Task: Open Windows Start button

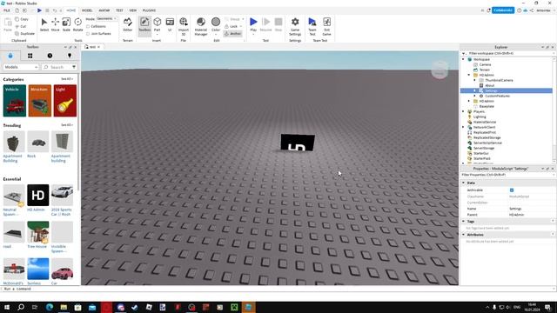Action: tap(7, 307)
